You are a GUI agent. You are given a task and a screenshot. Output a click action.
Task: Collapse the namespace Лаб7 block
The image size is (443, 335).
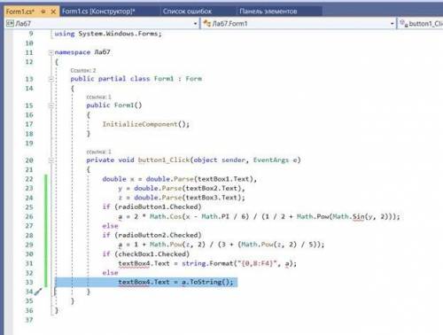[51, 52]
